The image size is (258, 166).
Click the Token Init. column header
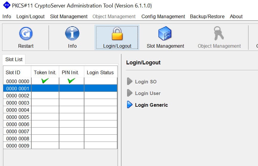[x=45, y=72]
